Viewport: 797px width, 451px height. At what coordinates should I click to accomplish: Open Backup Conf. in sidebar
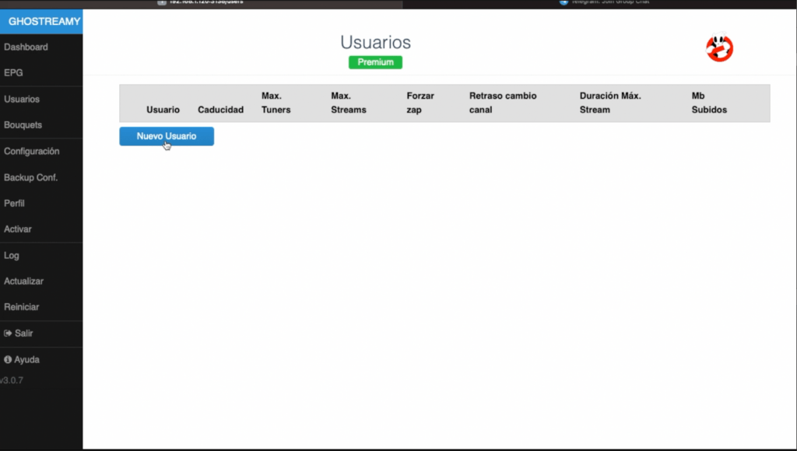[30, 178]
